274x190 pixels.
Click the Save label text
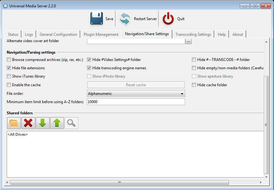point(109,19)
